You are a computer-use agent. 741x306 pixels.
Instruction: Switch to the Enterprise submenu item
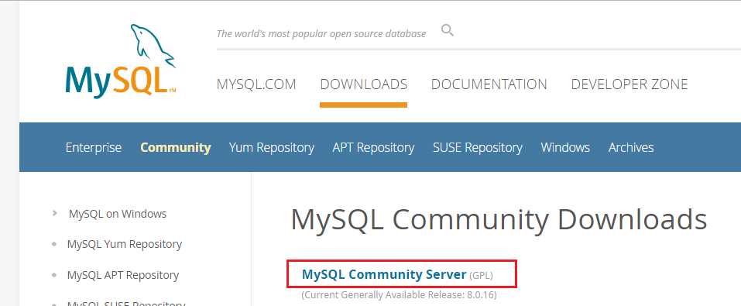(94, 147)
